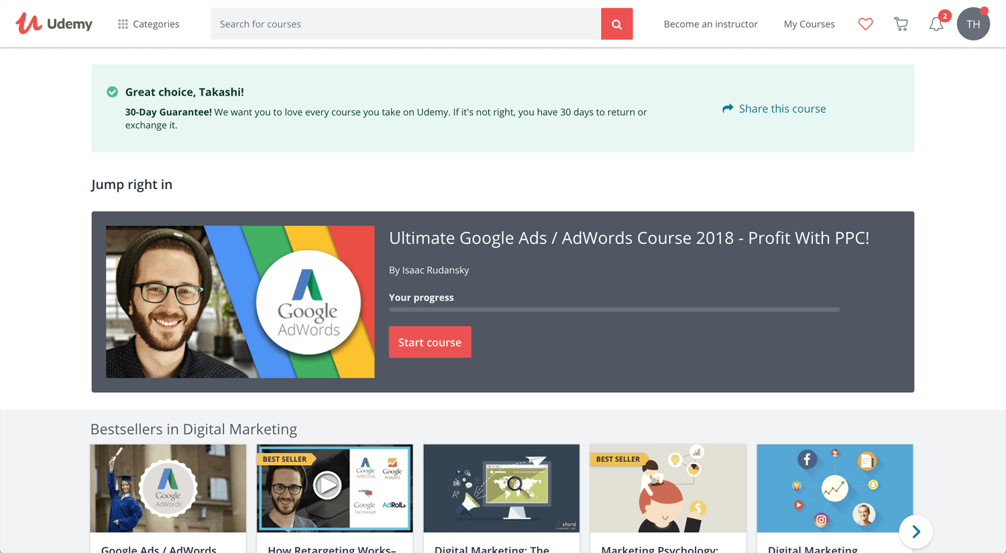Click Great choice, Takashi! message

tap(184, 92)
